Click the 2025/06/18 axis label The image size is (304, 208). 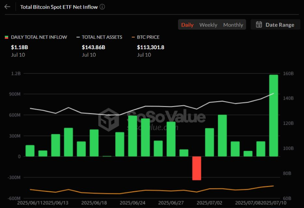coord(94,203)
